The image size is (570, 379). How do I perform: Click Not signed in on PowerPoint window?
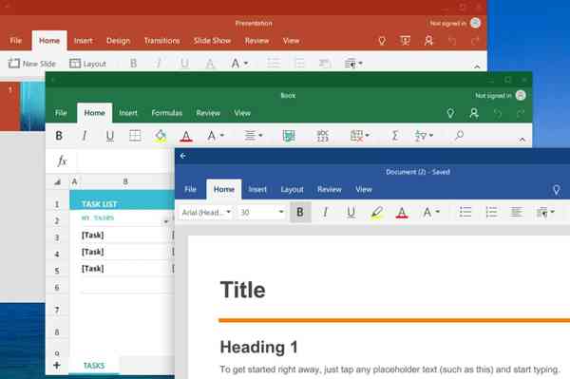click(447, 23)
